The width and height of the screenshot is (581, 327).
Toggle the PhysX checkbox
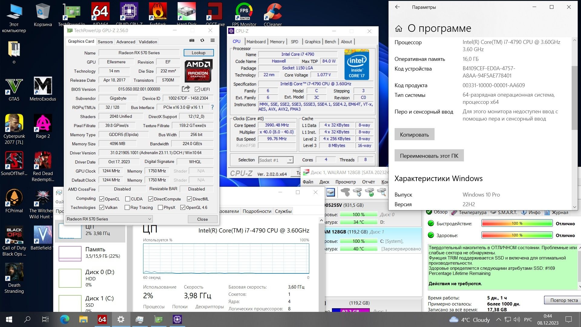[160, 207]
